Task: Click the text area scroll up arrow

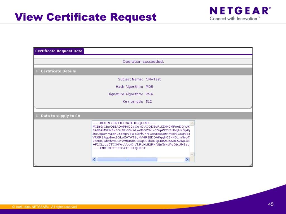Action: click(x=192, y=123)
